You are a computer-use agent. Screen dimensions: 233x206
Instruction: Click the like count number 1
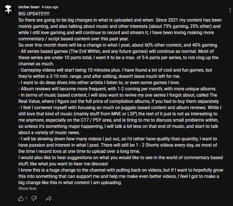pos(26,198)
